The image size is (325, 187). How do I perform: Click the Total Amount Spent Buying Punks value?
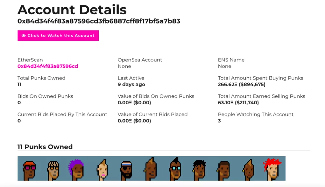click(x=242, y=85)
